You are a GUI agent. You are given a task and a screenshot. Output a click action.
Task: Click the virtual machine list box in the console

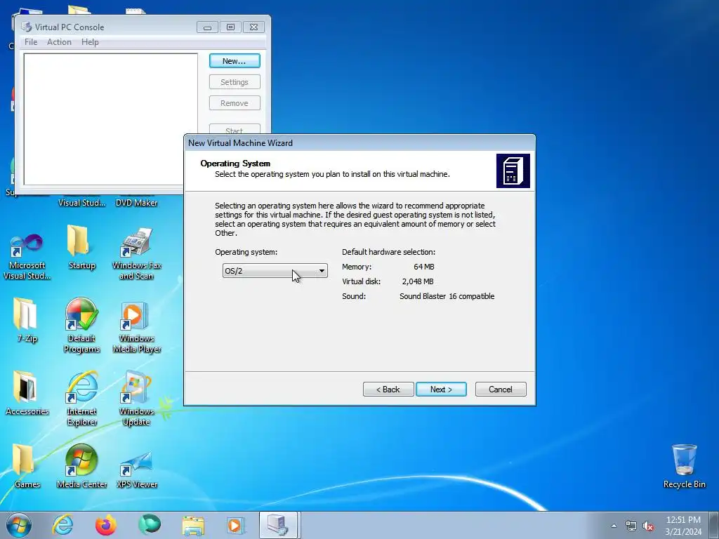coord(110,119)
